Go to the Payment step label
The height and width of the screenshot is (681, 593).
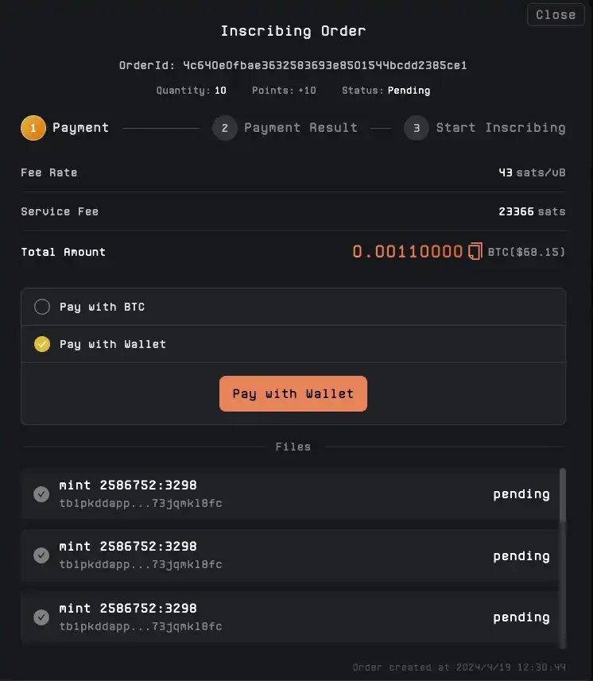80,128
